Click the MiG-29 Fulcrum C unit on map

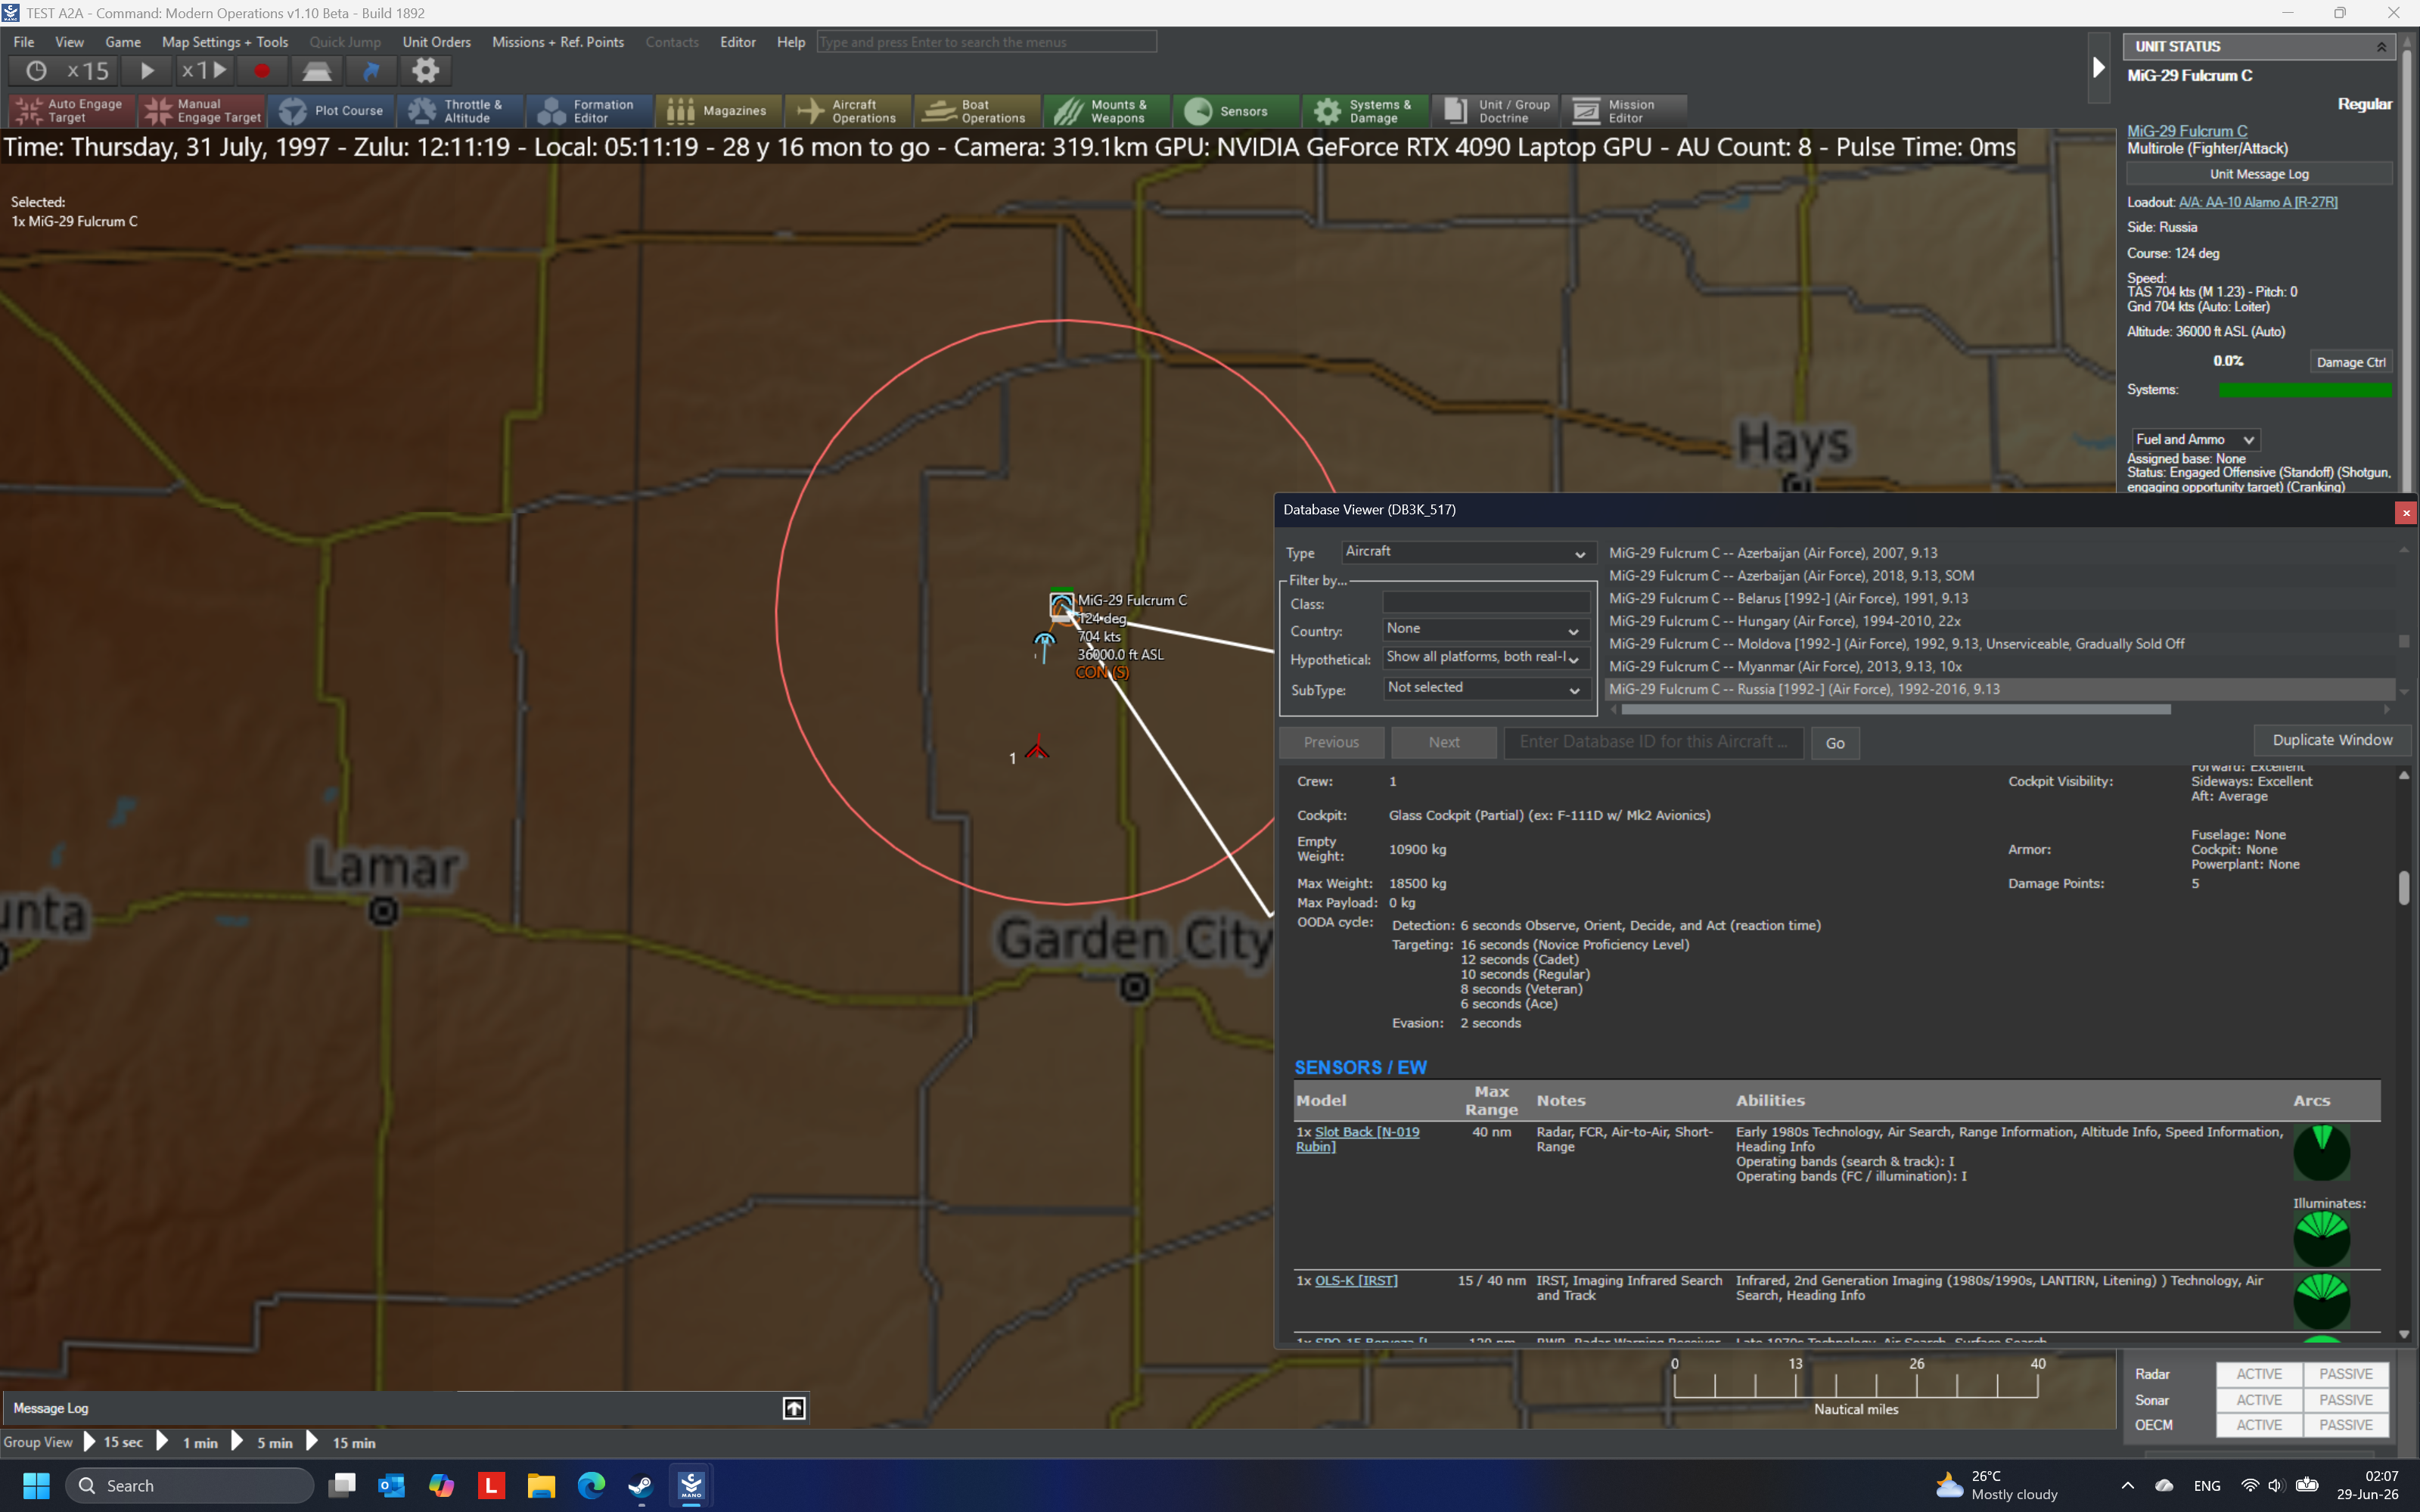coord(1061,604)
